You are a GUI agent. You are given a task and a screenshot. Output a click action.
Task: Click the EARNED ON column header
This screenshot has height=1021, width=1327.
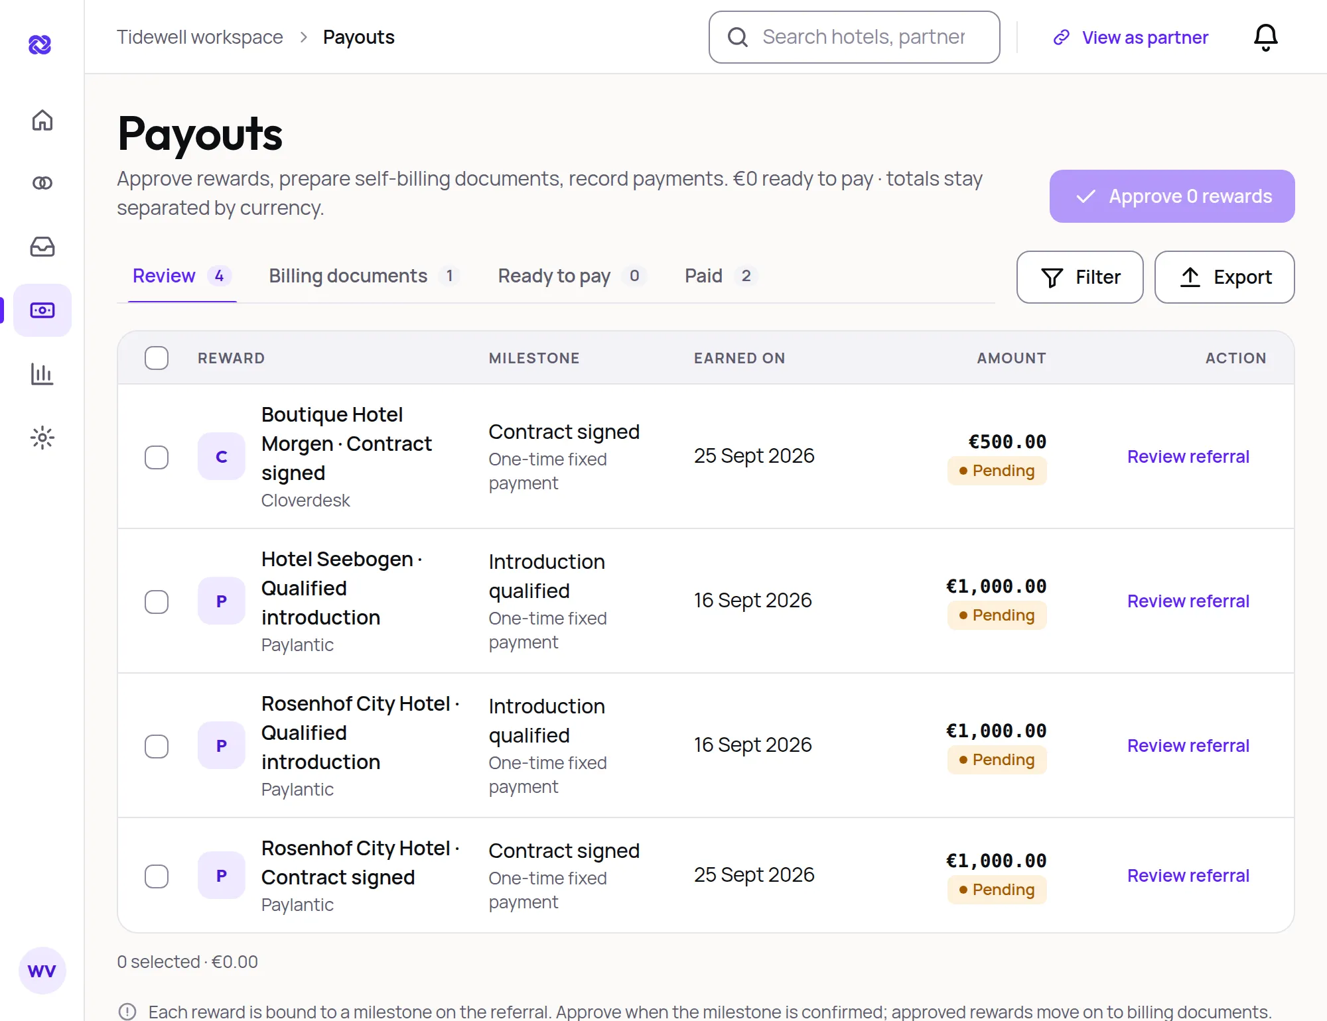click(x=739, y=358)
